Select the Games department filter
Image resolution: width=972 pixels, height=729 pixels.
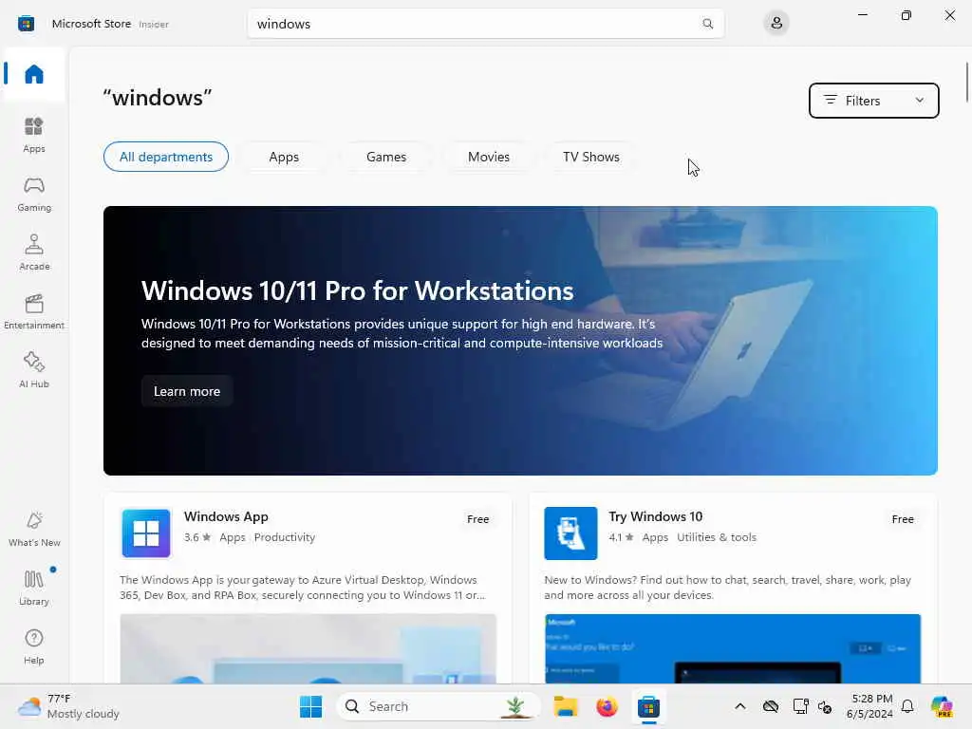point(386,157)
